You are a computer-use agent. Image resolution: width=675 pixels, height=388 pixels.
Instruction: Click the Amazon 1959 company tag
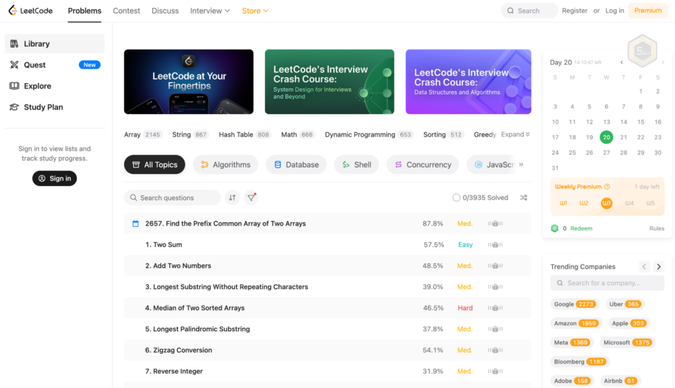tap(575, 323)
